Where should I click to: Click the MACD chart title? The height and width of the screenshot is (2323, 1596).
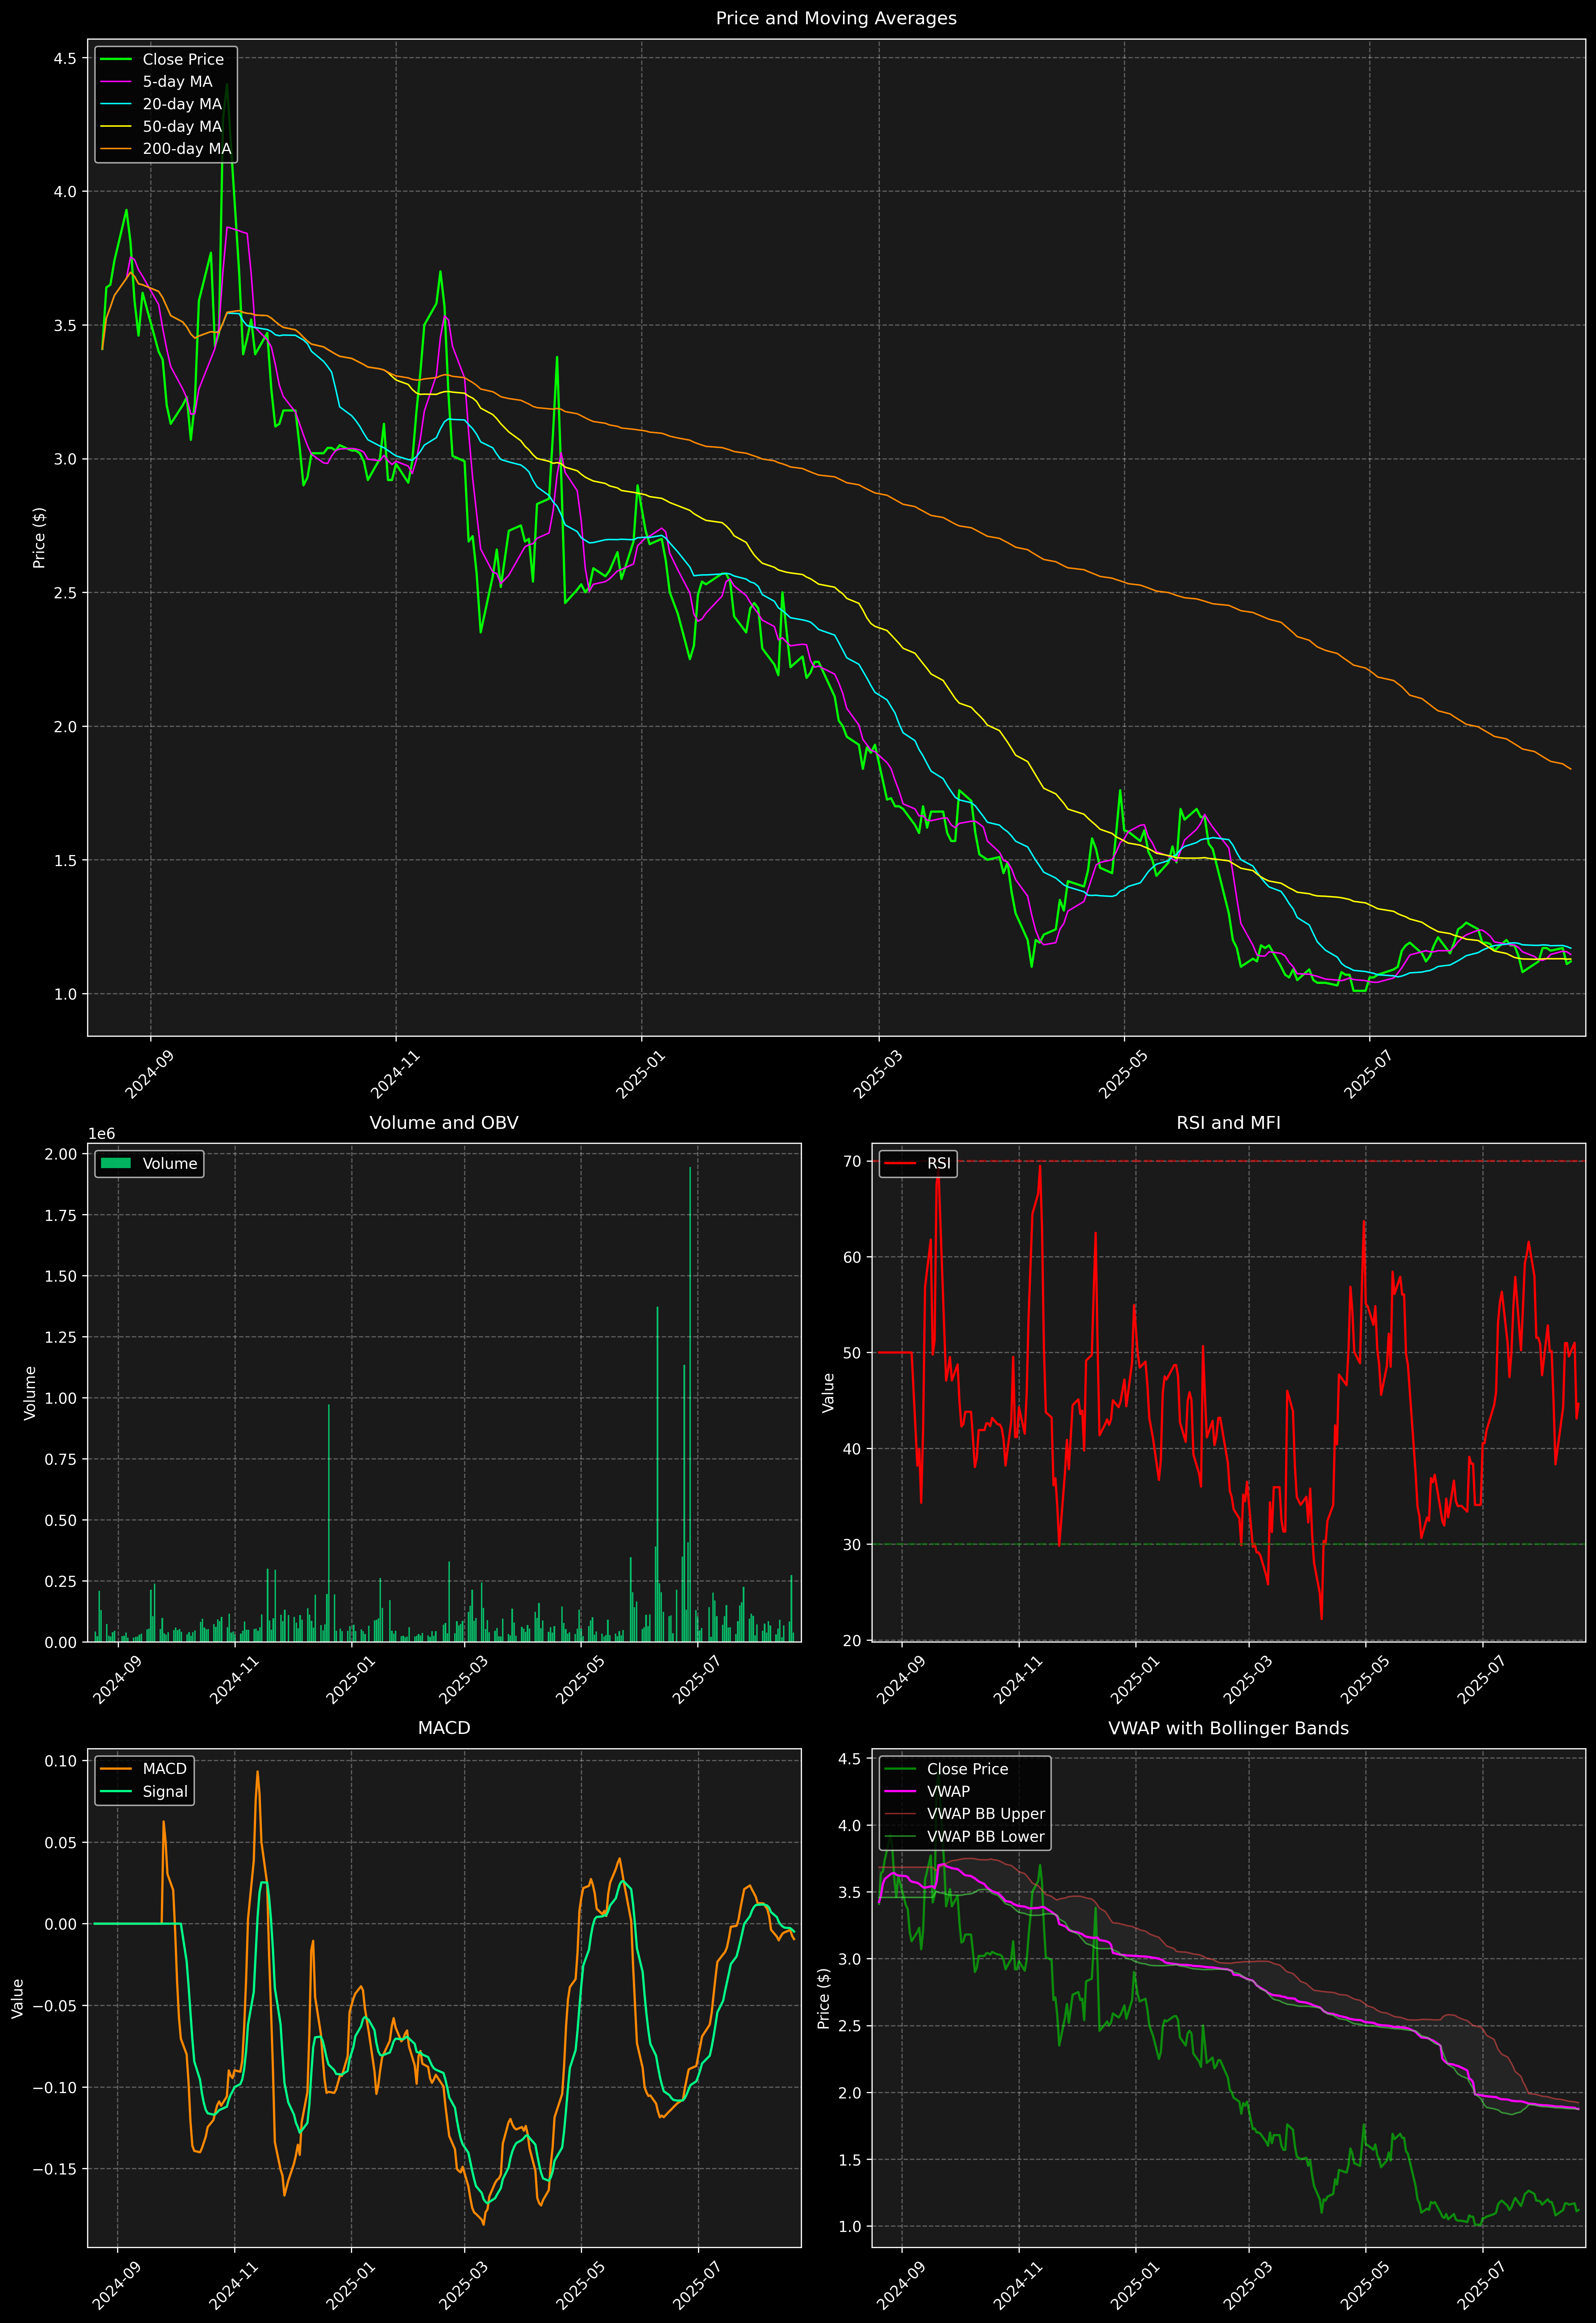(x=444, y=1728)
